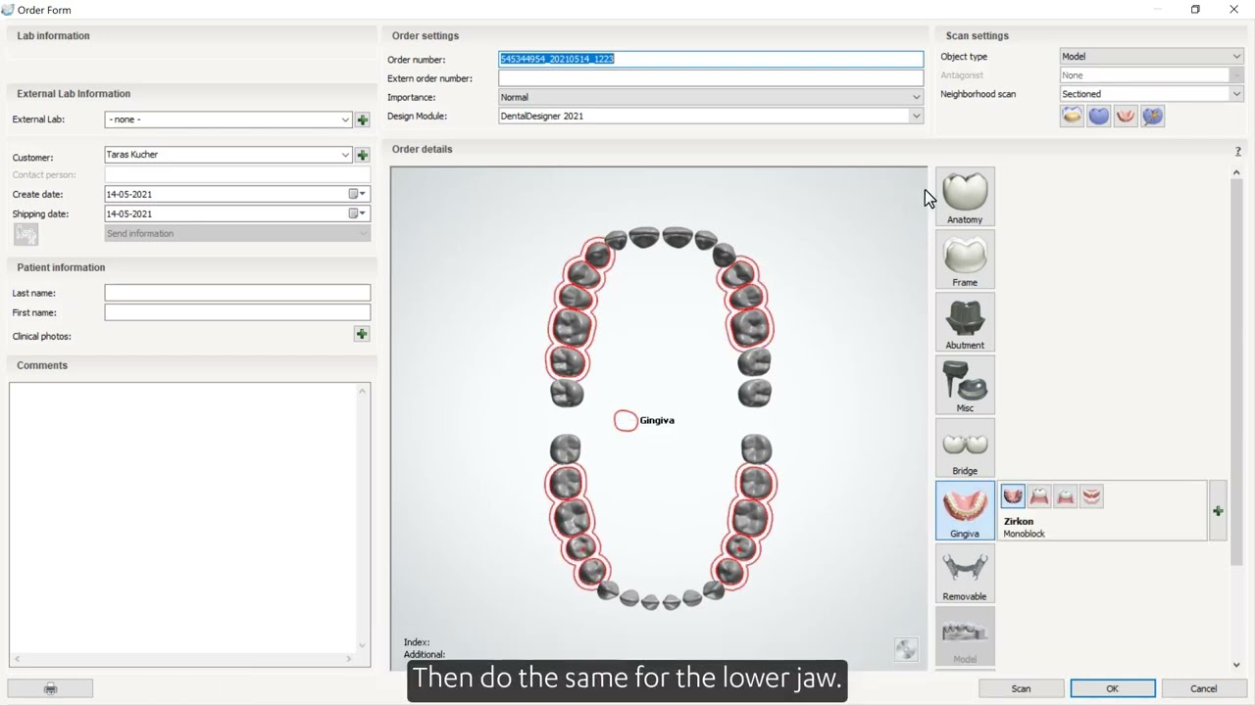Open the Shipping date calendar picker
This screenshot has height=705, width=1255.
pyautogui.click(x=358, y=213)
